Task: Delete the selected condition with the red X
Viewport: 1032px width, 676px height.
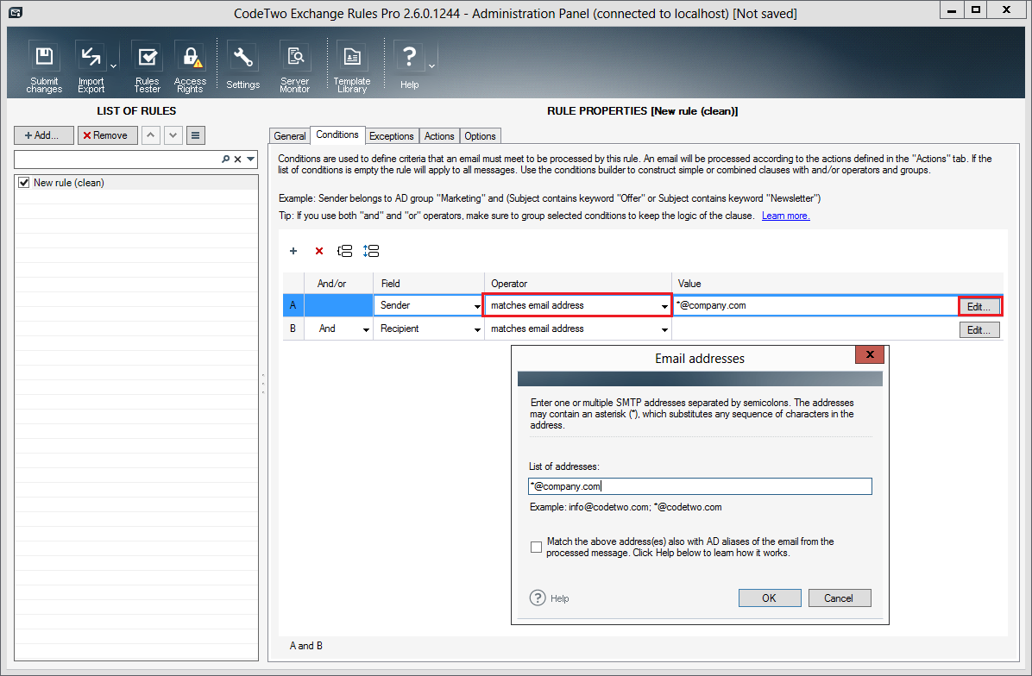Action: (319, 251)
